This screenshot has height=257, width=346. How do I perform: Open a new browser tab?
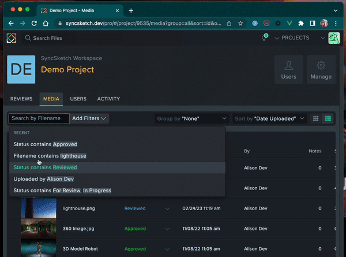coord(131,10)
